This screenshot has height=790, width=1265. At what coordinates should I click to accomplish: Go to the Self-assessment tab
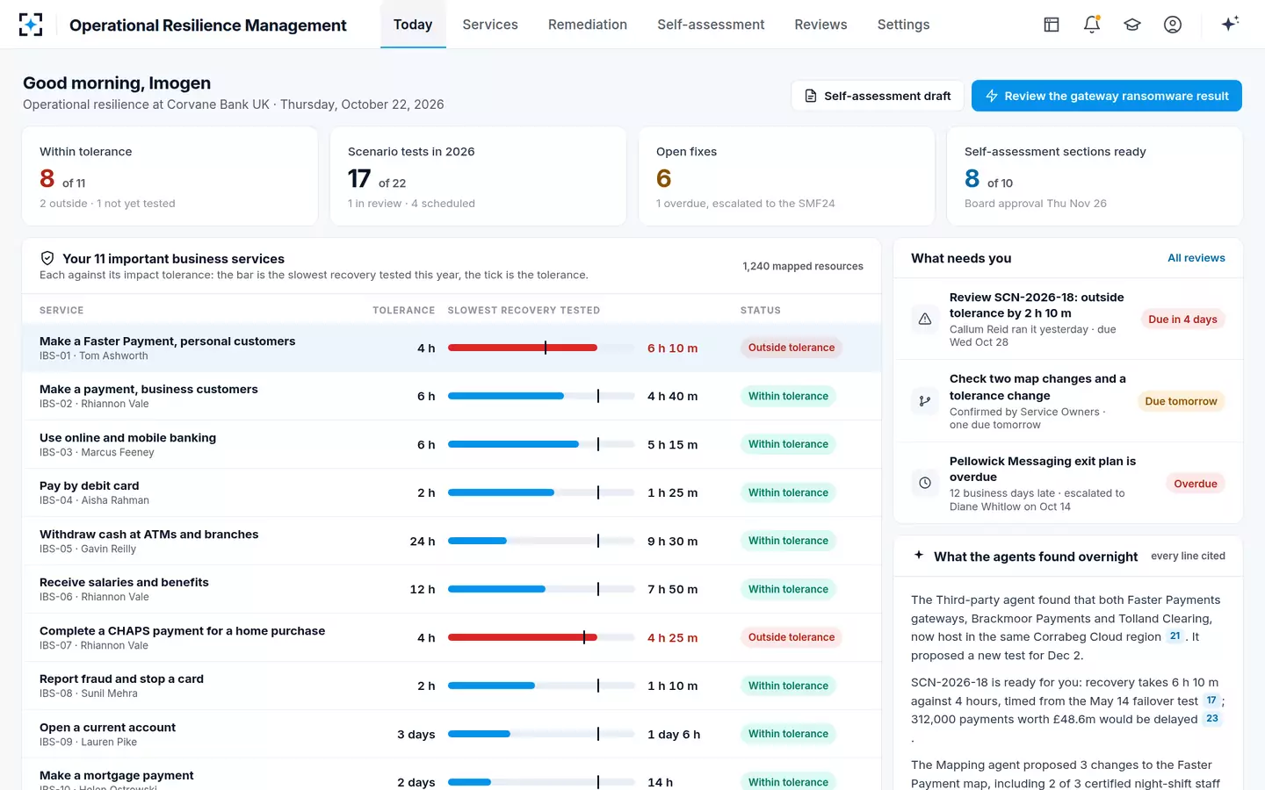[x=711, y=25]
